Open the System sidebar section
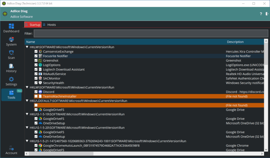This screenshot has height=158, width=270. [x=11, y=42]
